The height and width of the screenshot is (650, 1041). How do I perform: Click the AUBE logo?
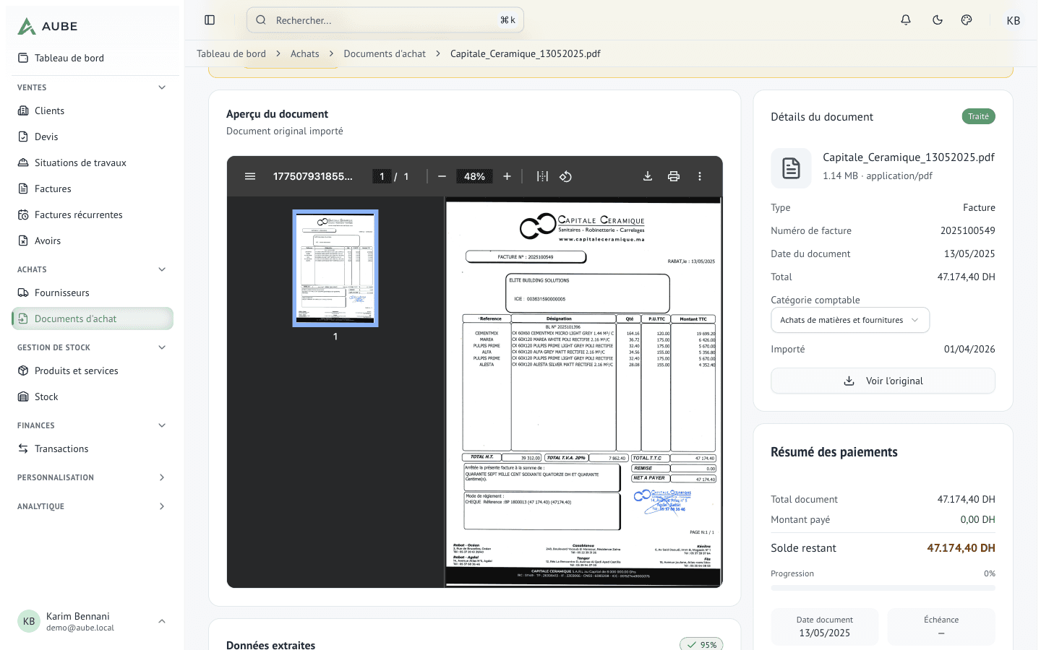click(48, 26)
